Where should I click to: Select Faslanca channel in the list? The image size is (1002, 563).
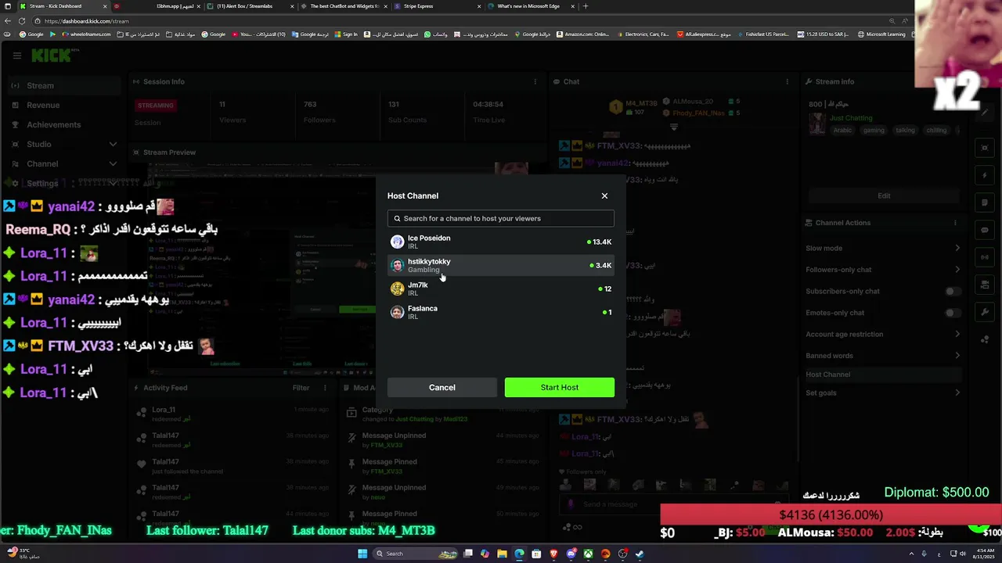500,312
